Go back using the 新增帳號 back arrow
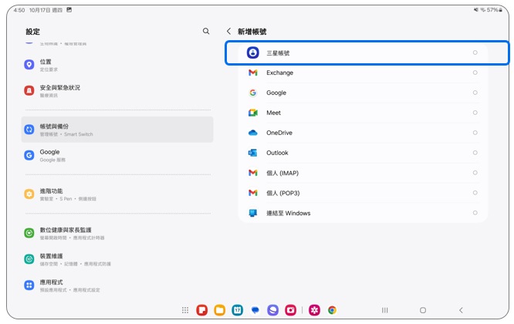 (228, 32)
